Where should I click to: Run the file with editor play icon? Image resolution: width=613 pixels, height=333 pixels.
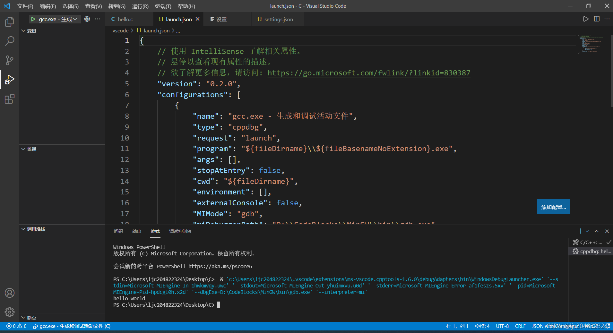586,19
